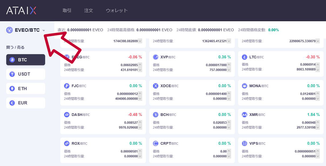The image size is (326, 166).
Task: Click the ATAIX logo
Action: (21, 10)
